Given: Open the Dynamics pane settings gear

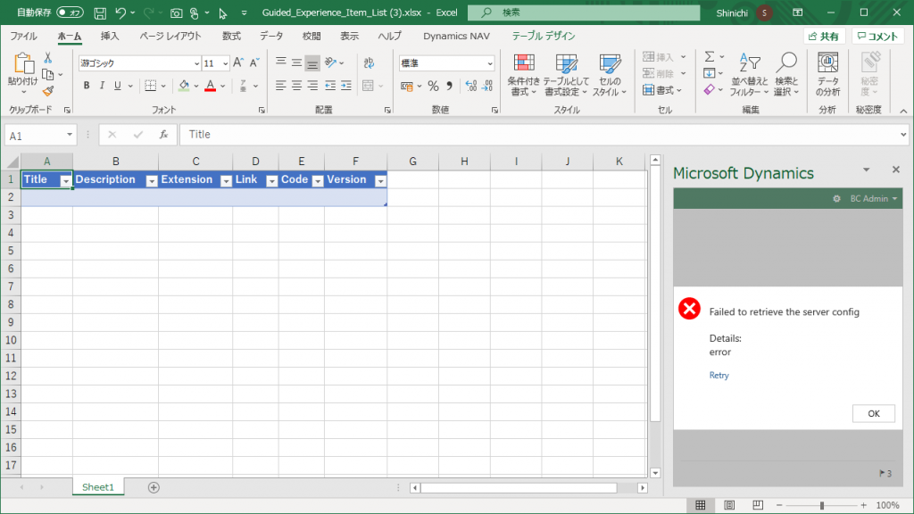Looking at the screenshot, I should pyautogui.click(x=836, y=199).
